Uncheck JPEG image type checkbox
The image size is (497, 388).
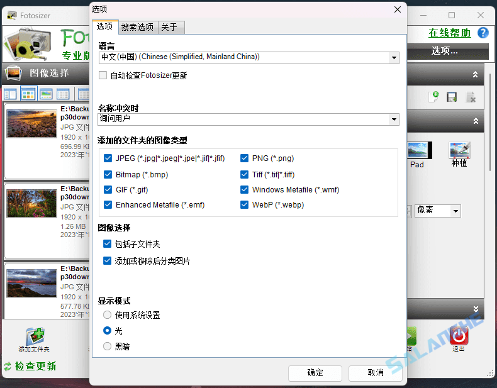point(108,158)
